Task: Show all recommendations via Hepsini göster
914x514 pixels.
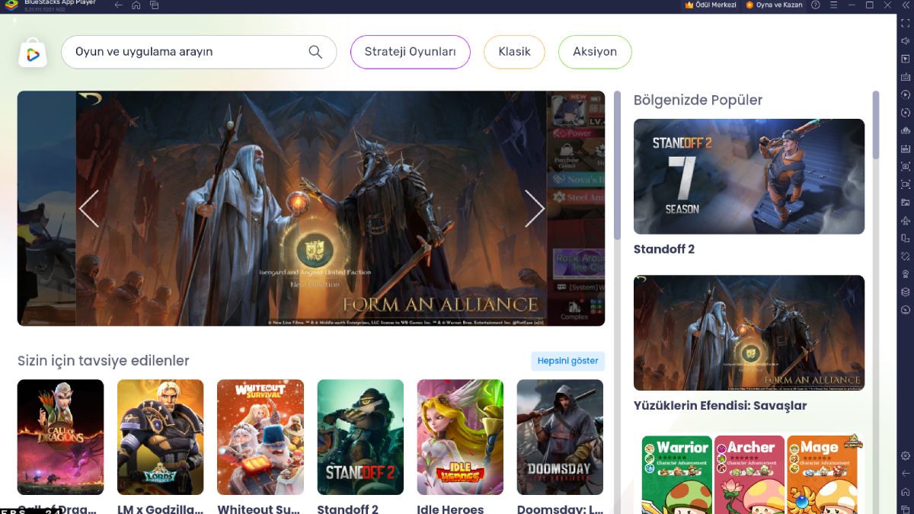Action: pos(567,361)
